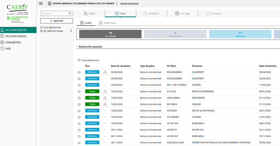Click piece number F20232024-0330
The image size is (280, 146).
pyautogui.click(x=175, y=143)
